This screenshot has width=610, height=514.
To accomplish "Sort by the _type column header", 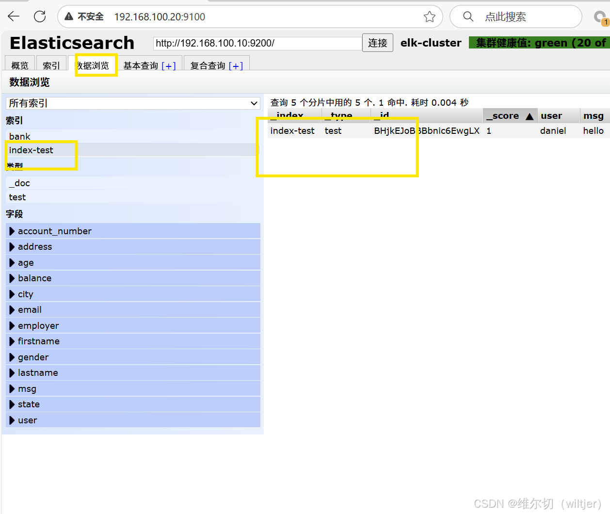I will click(346, 116).
